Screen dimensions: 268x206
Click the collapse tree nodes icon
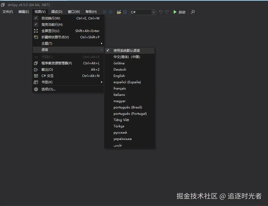[36, 37]
